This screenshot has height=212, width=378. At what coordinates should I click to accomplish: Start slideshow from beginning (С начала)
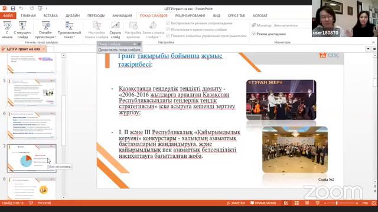(7, 30)
